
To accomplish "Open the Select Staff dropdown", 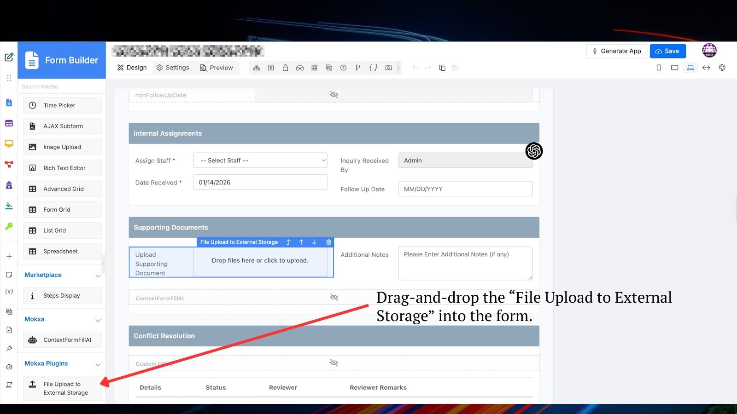I will pyautogui.click(x=260, y=161).
